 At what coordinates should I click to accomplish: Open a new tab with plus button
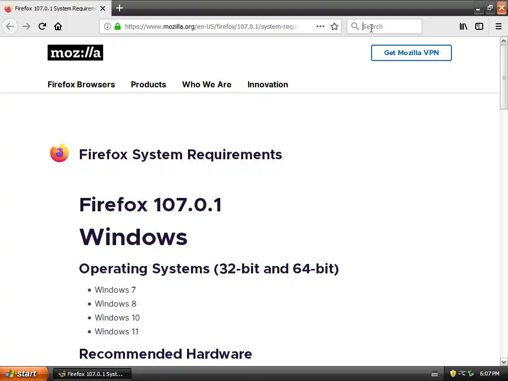120,8
